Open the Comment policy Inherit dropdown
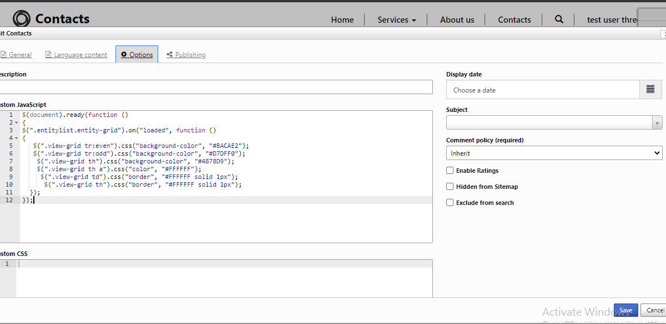The height and width of the screenshot is (324, 666). (x=554, y=153)
